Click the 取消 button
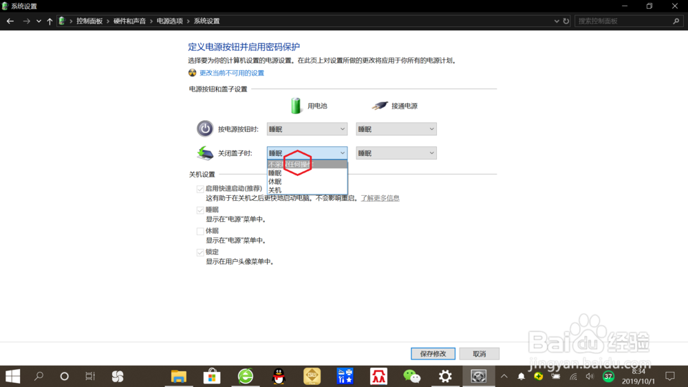Screen dimensions: 688x387 tap(479, 354)
